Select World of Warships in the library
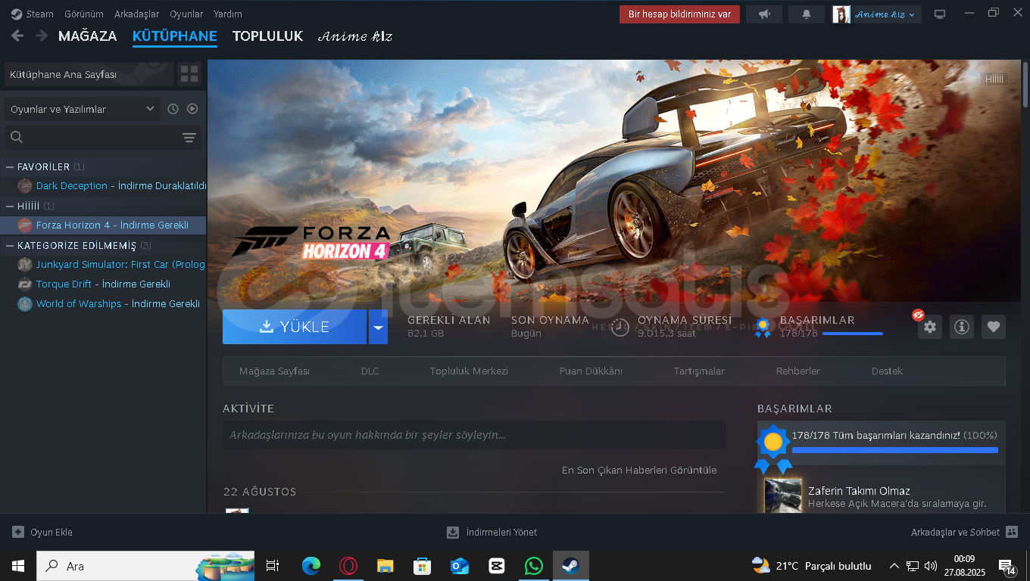Screen dimensions: 1030x581 (x=103, y=304)
